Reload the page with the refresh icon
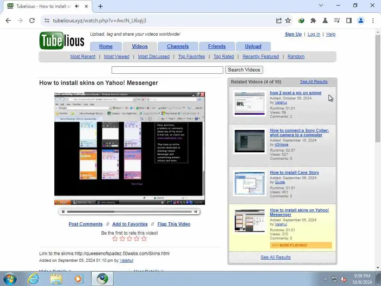 [x=32, y=20]
